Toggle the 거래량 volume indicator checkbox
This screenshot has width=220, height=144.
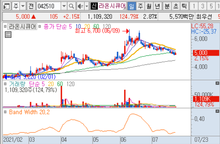[5, 84]
